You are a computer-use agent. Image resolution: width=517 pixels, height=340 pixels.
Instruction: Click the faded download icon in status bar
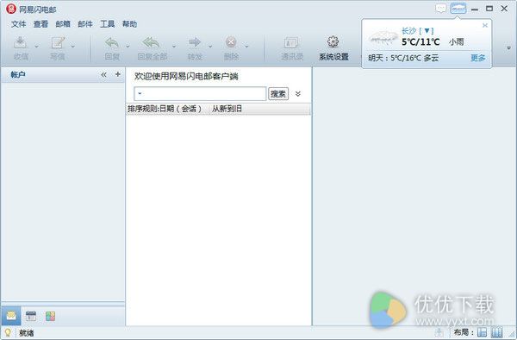tap(439, 332)
